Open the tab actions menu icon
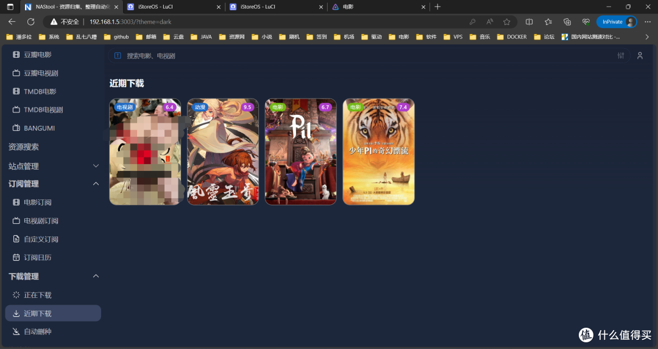The height and width of the screenshot is (349, 658). (x=10, y=7)
